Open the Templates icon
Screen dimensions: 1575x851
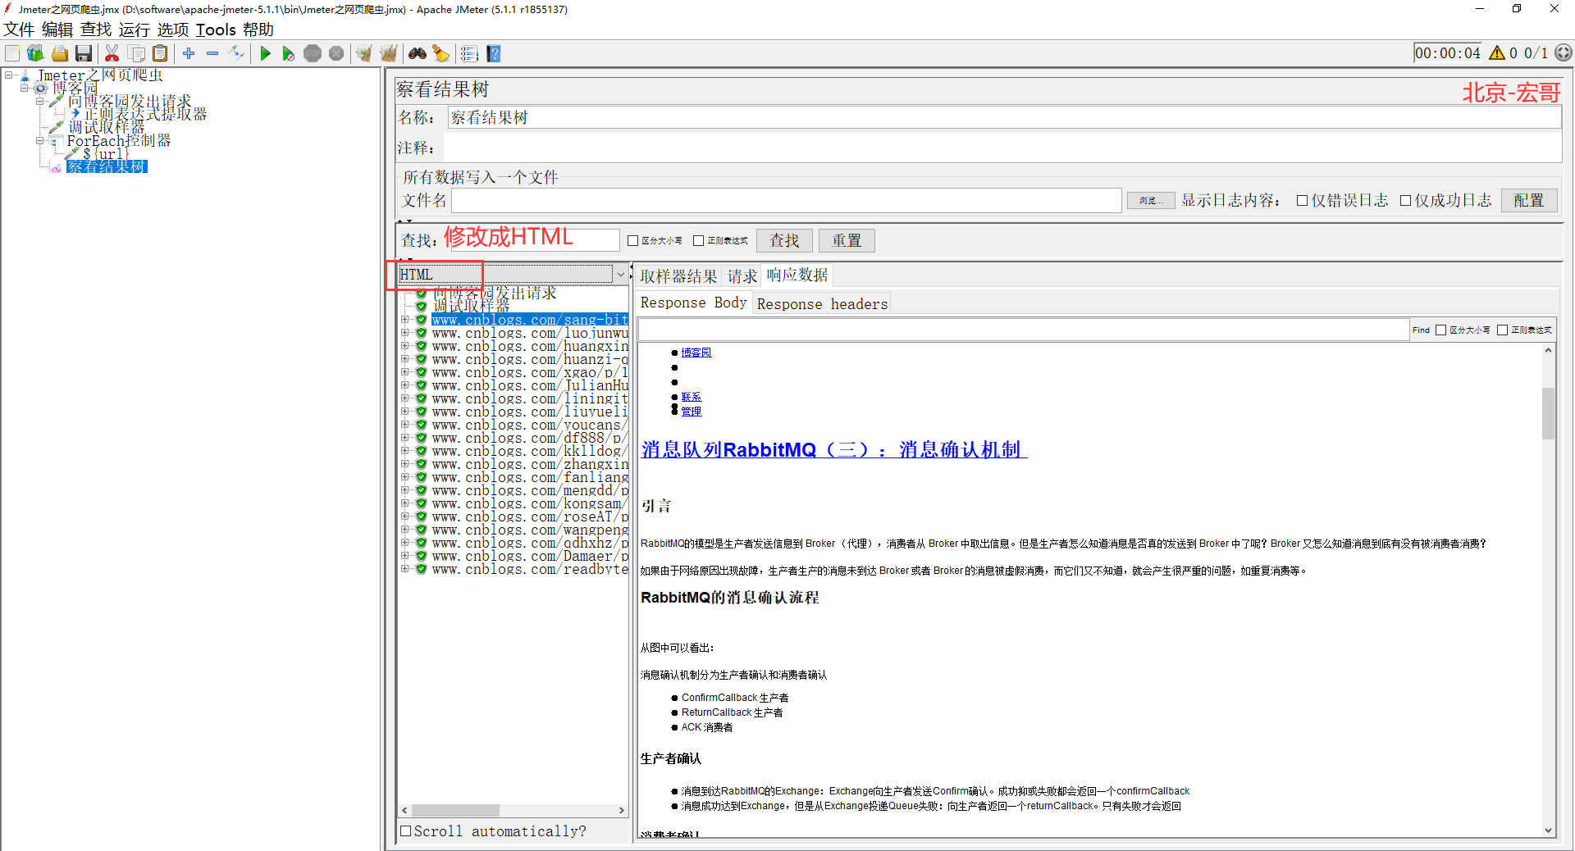pos(35,53)
